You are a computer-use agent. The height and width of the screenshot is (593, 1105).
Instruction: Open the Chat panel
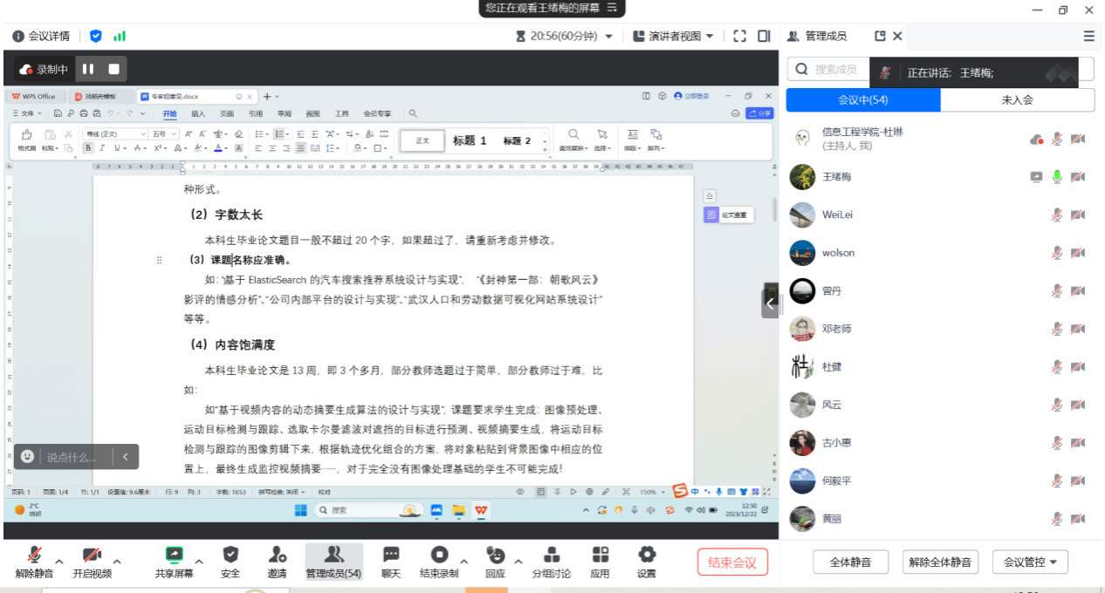coord(390,556)
